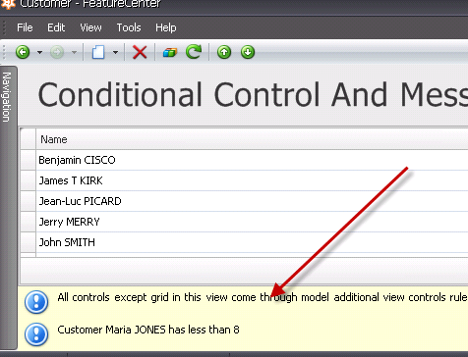Click the red X Delete icon
Viewport: 468px width, 357px height.
tap(140, 52)
